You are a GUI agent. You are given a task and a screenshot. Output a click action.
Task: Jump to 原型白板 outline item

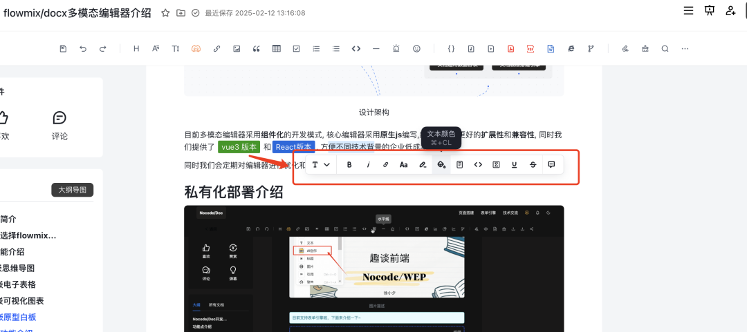[x=18, y=318]
